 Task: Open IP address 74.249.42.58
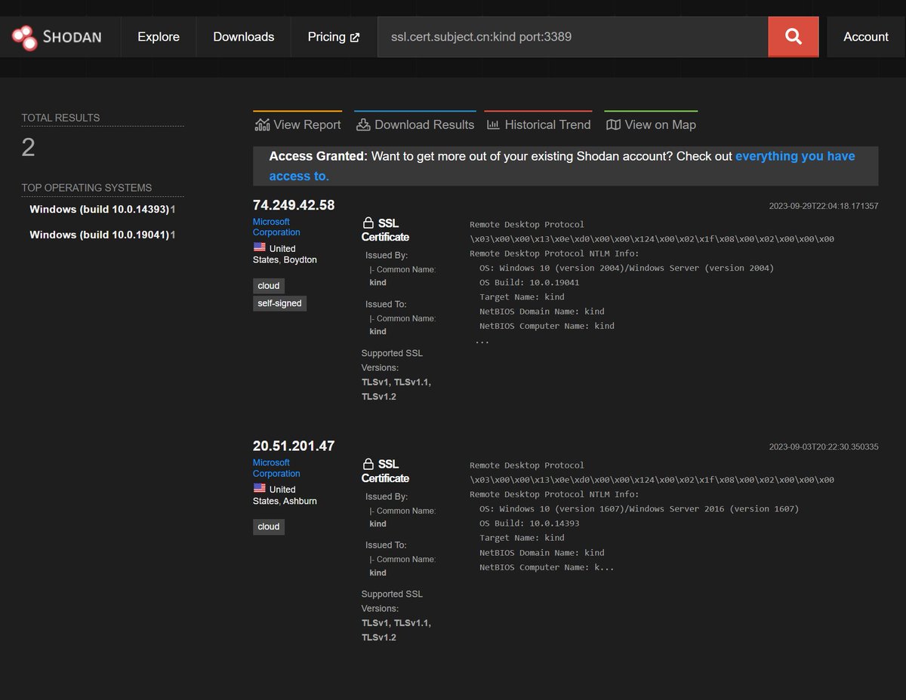(294, 205)
